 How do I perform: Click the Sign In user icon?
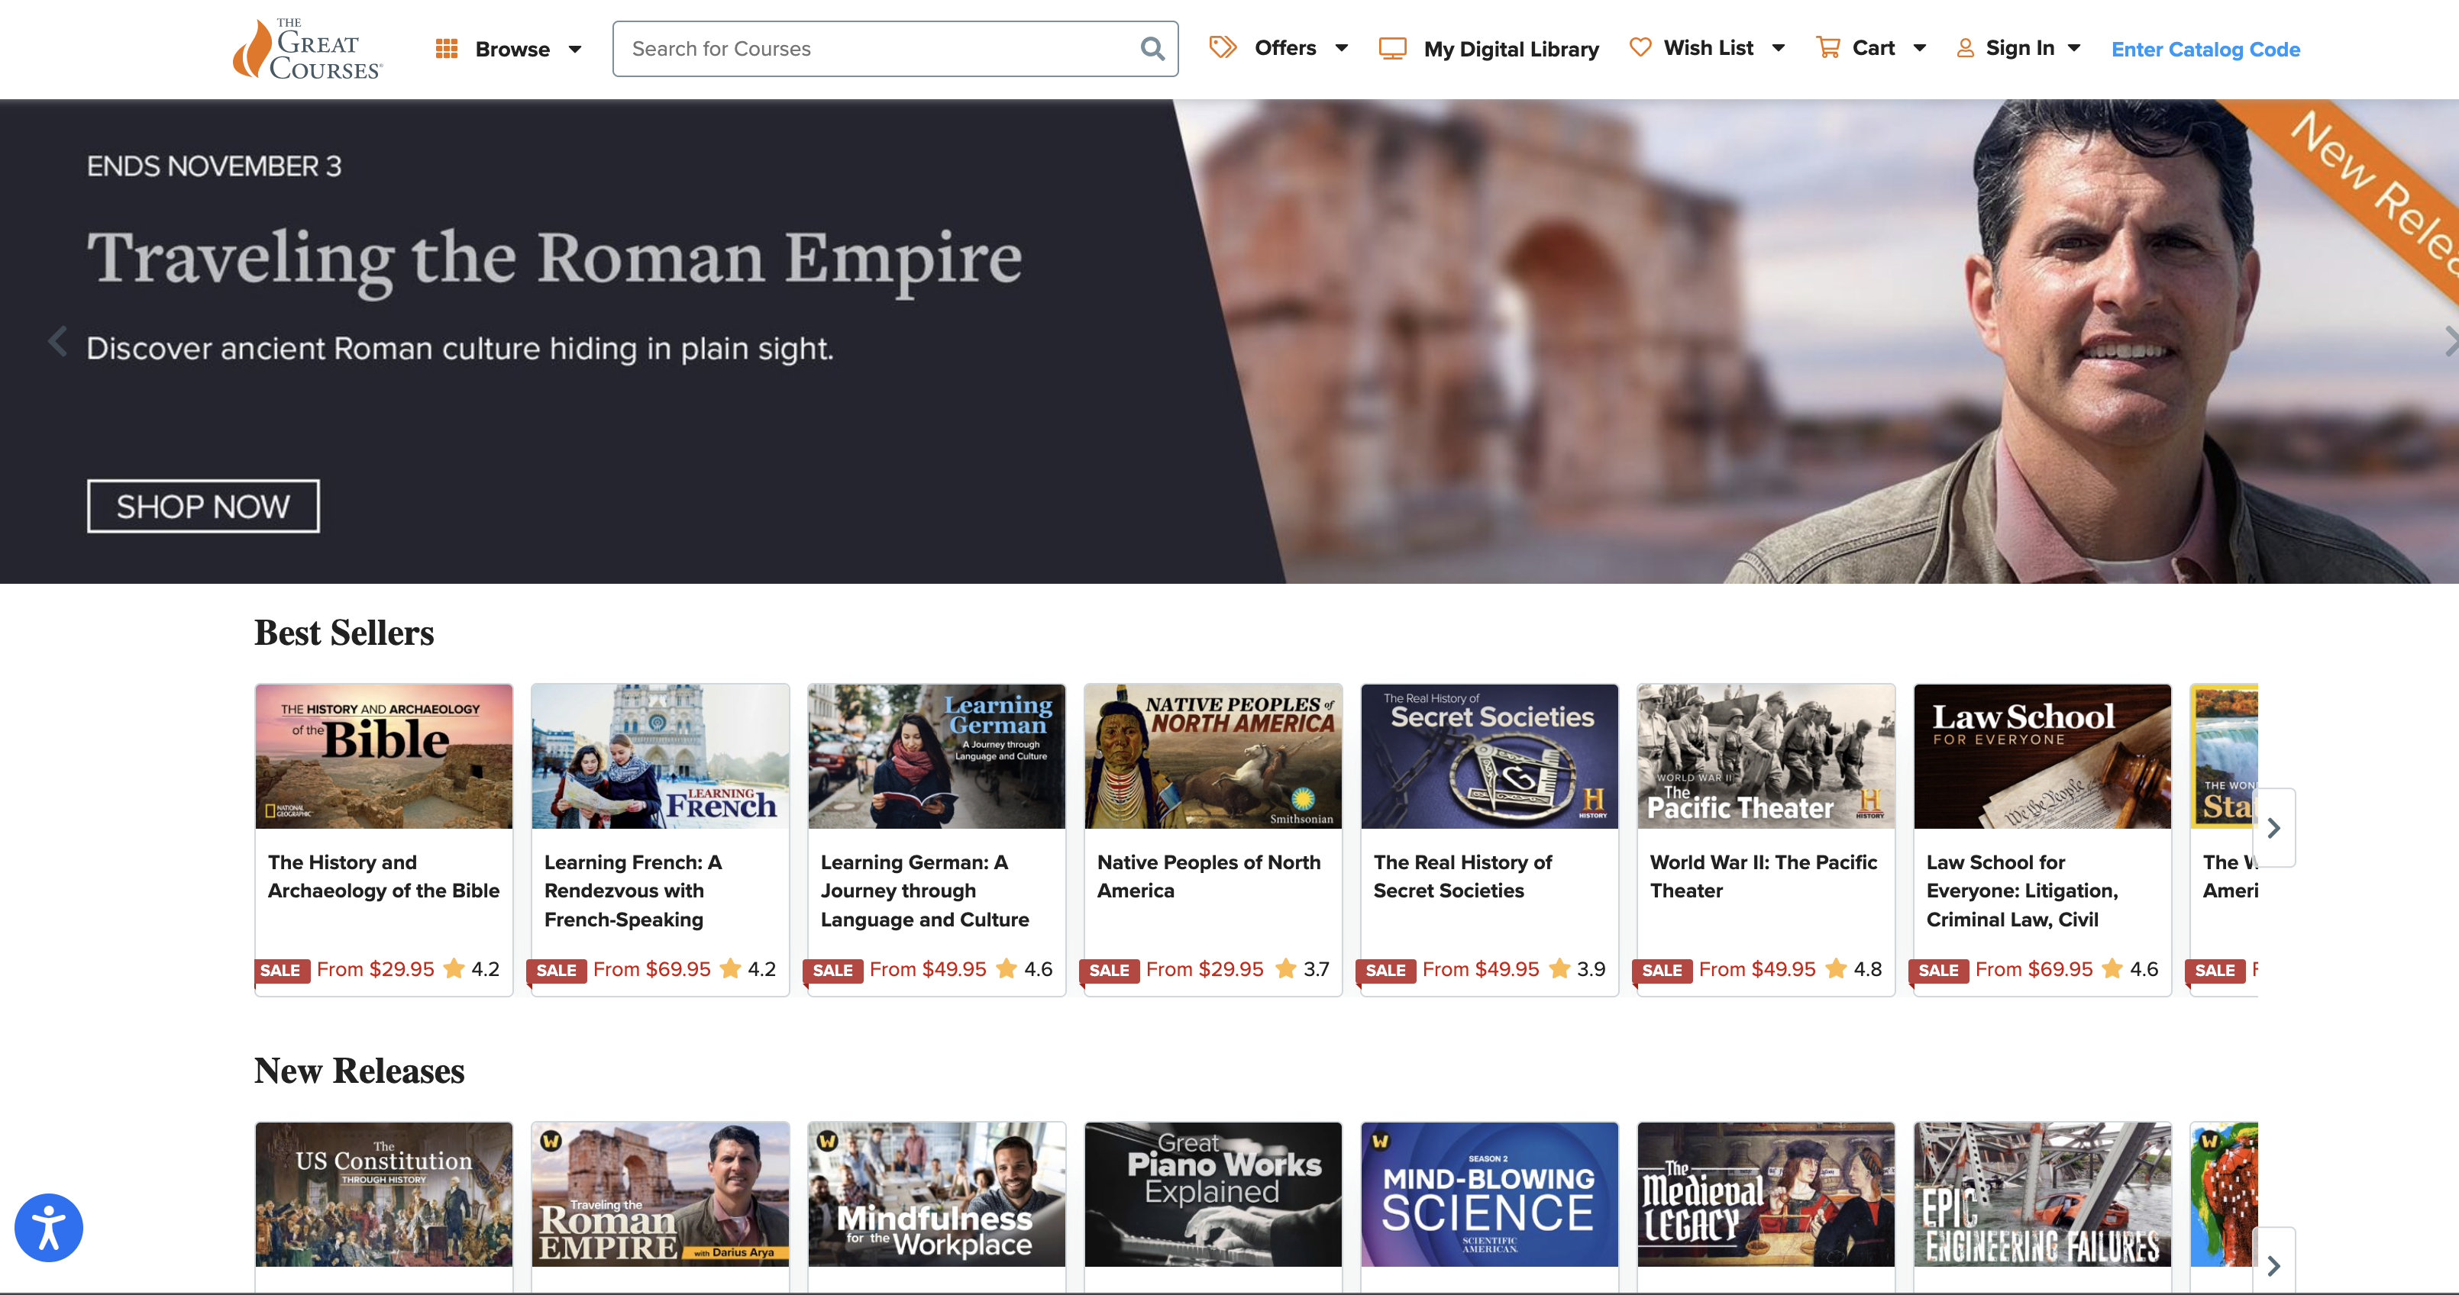[x=1964, y=47]
